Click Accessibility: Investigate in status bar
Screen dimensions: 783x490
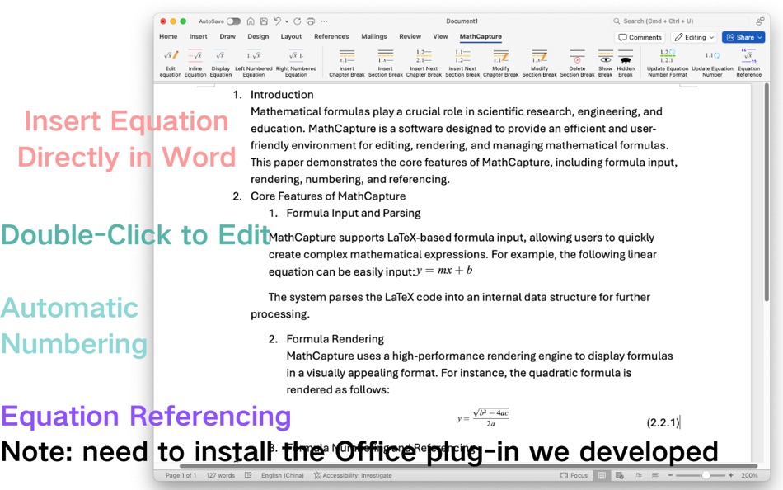tap(353, 475)
